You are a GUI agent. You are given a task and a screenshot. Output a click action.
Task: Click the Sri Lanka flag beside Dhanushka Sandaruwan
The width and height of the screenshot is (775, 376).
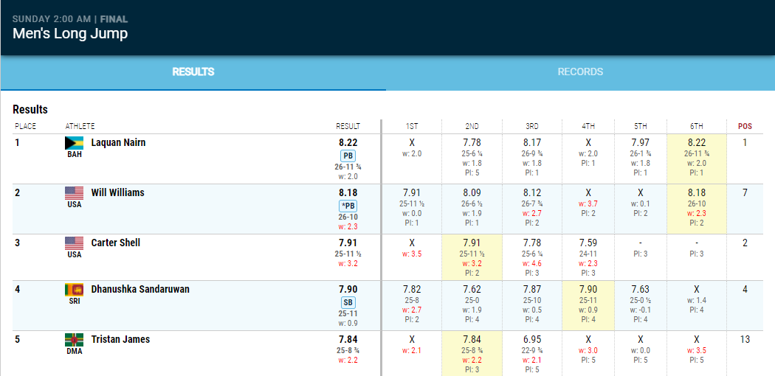coord(75,290)
